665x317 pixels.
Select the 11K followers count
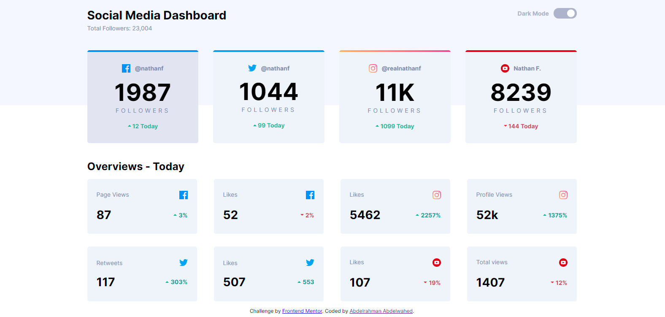[395, 92]
